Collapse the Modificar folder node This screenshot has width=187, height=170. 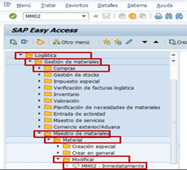click(58, 159)
